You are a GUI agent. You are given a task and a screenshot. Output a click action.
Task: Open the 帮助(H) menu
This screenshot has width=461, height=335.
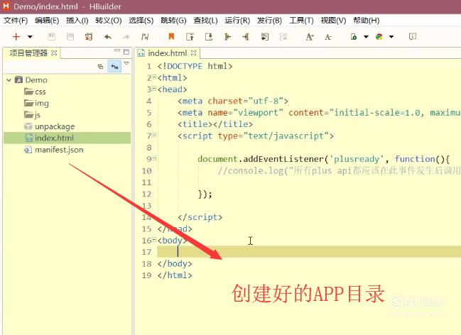click(x=367, y=21)
